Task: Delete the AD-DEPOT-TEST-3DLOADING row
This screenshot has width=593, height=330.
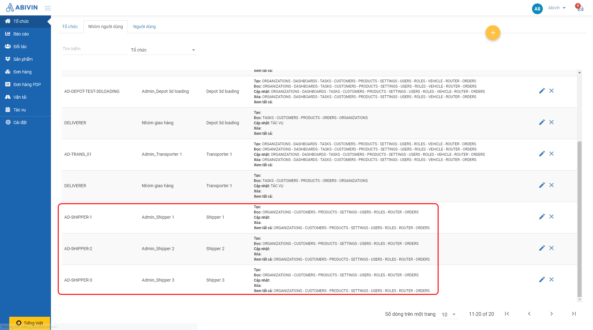Action: [x=551, y=91]
